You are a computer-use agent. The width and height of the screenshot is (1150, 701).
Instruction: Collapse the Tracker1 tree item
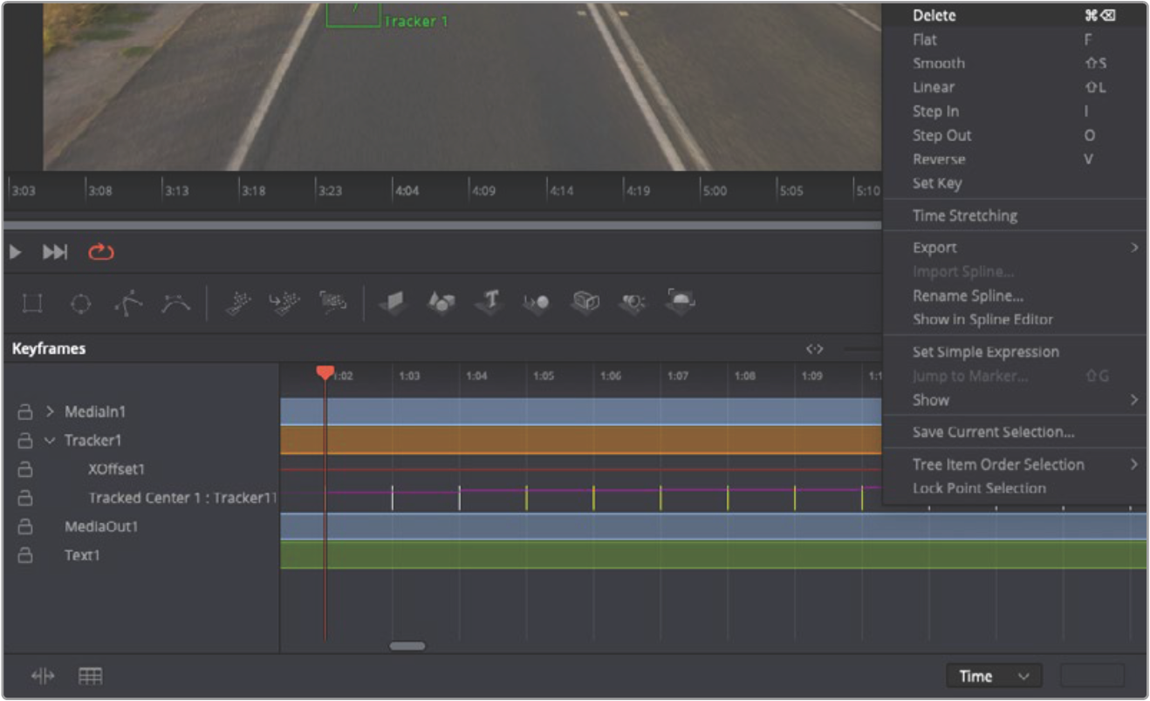point(50,440)
